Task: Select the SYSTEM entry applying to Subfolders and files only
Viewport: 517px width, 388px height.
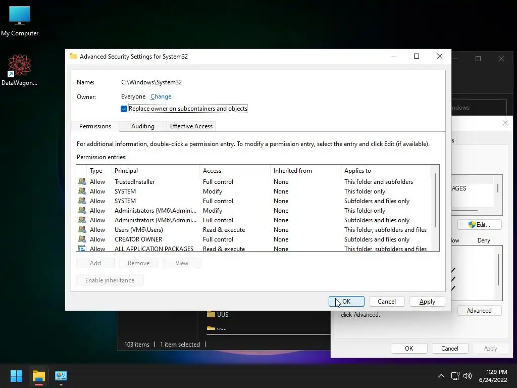Action: pos(254,201)
